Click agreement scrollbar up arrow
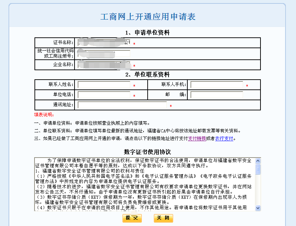Image resolution: width=296 pixels, height=226 pixels. click(258, 161)
